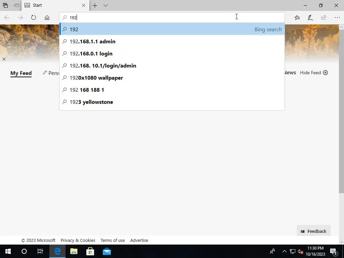Open Microsoft Store from the taskbar
344x258 pixels.
click(x=90, y=251)
